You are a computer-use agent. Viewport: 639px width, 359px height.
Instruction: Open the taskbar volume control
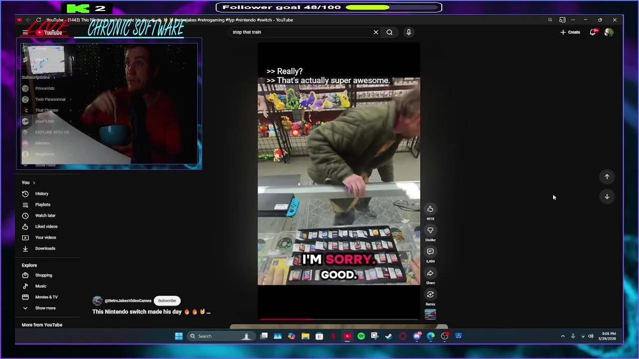coord(591,336)
